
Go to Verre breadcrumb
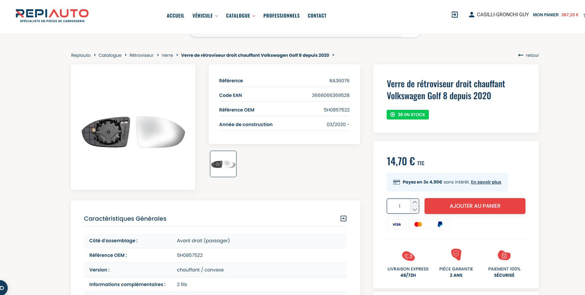167,55
